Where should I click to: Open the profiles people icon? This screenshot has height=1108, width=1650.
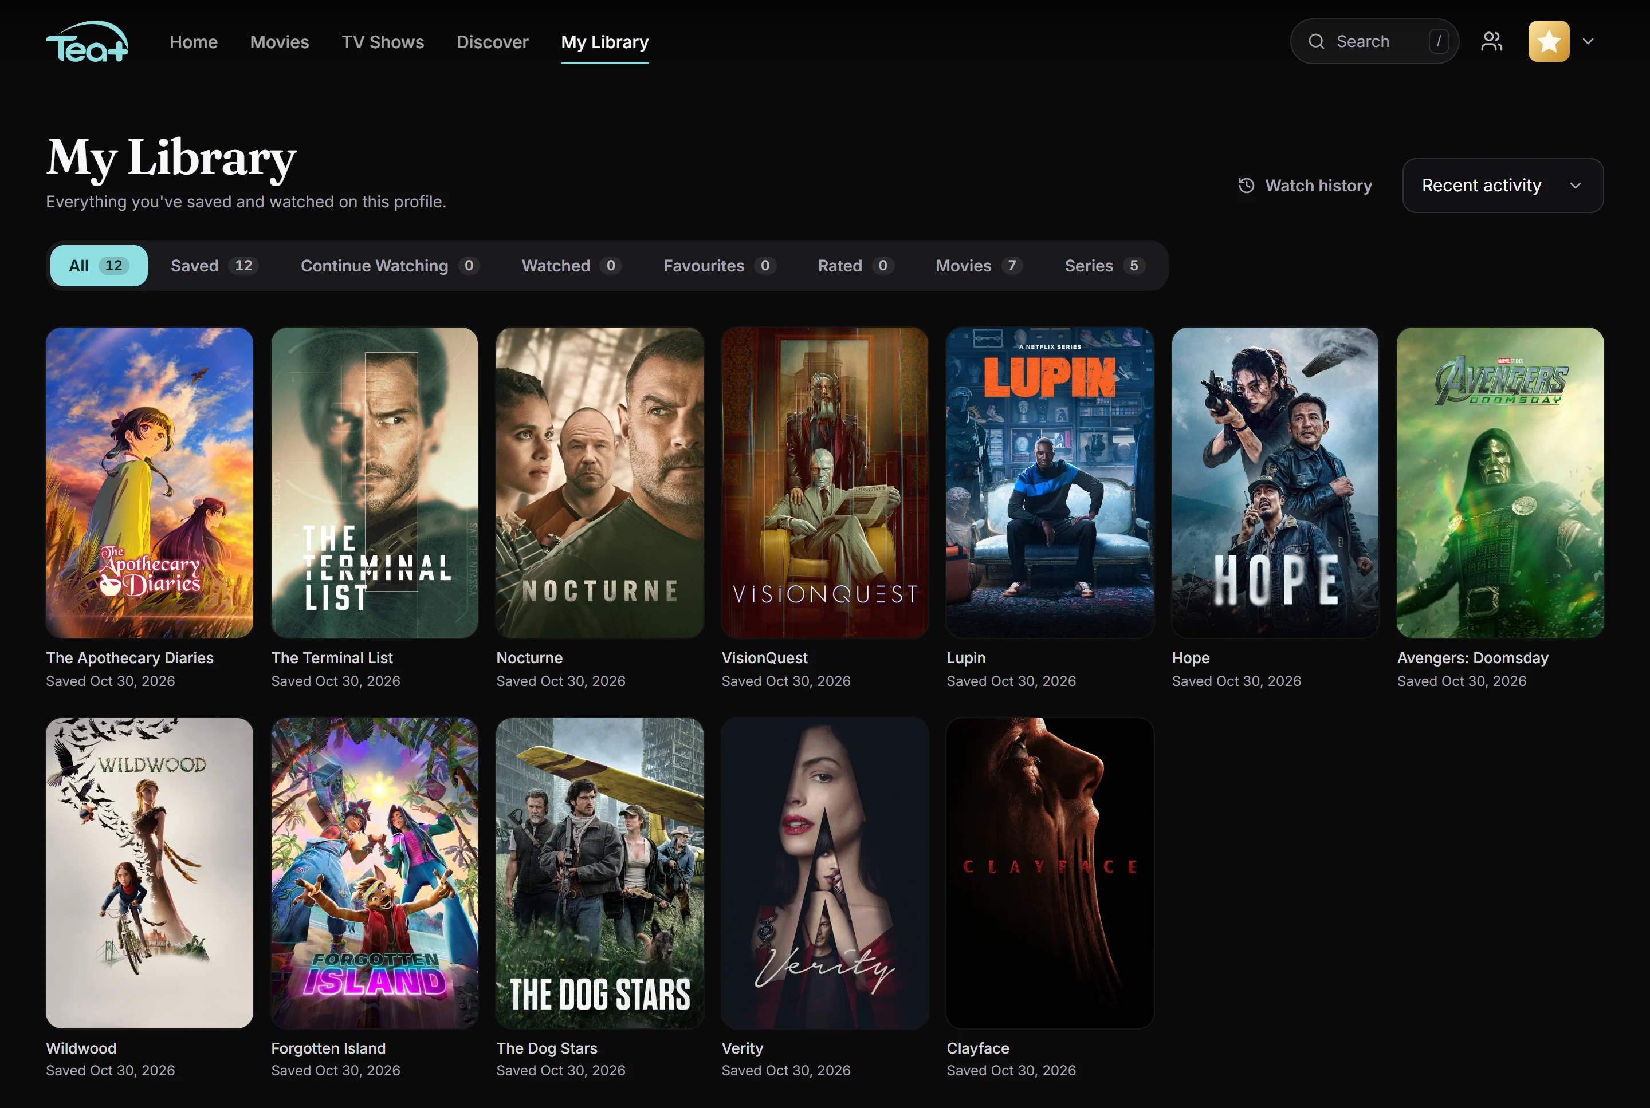pos(1492,42)
